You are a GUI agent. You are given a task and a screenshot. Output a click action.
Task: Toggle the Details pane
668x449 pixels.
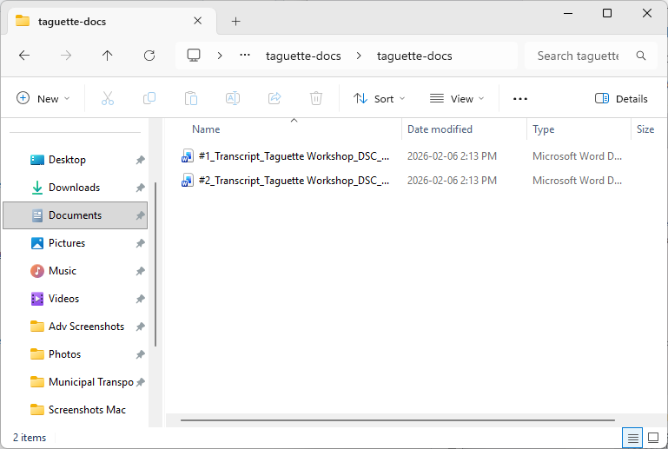[621, 99]
